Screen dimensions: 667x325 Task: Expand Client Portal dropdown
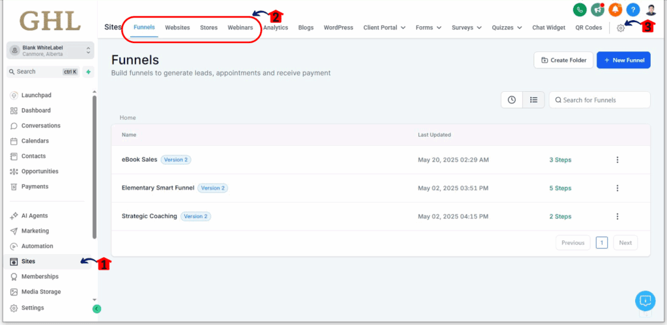coord(383,27)
